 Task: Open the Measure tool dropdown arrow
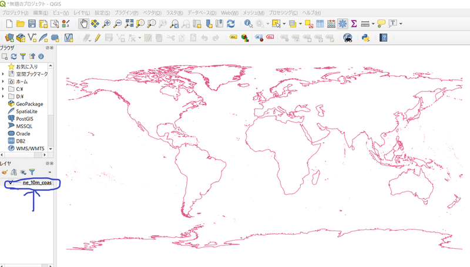pyautogui.click(x=373, y=23)
